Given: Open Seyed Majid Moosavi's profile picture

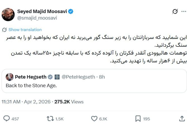Looking at the screenshot, I should click(8, 14).
